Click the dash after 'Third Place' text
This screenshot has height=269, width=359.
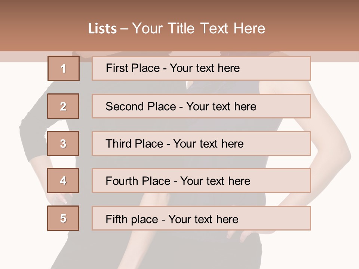click(168, 145)
